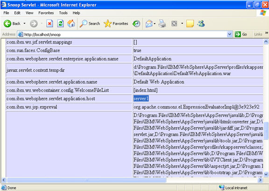The width and height of the screenshot is (269, 191).
Task: Expand the Mail button dropdown arrow
Action: pos(155,24)
